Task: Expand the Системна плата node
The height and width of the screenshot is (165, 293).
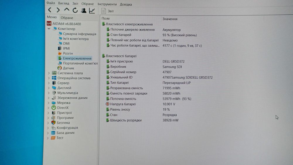Action: coord(49,73)
